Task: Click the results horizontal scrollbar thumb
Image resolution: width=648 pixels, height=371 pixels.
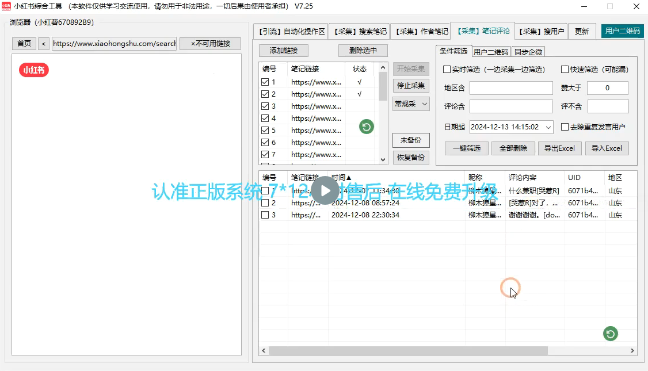Action: 408,350
